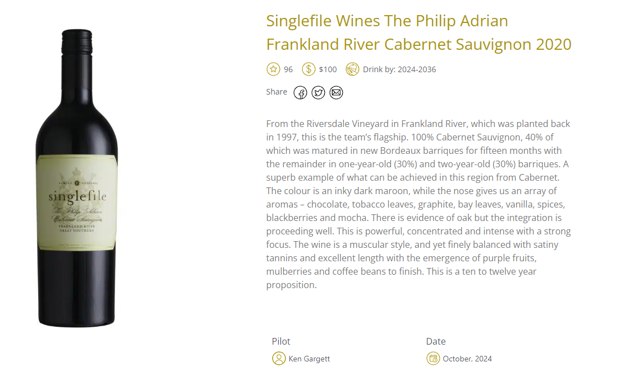This screenshot has height=381, width=617.
Task: Click the wine title heading
Action: [418, 32]
